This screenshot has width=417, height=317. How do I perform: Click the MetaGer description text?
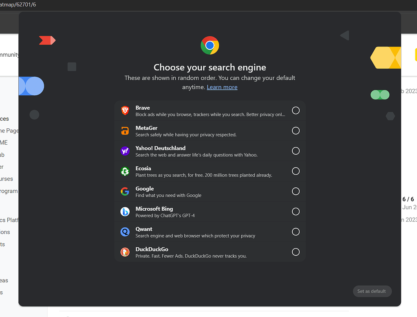click(x=186, y=135)
